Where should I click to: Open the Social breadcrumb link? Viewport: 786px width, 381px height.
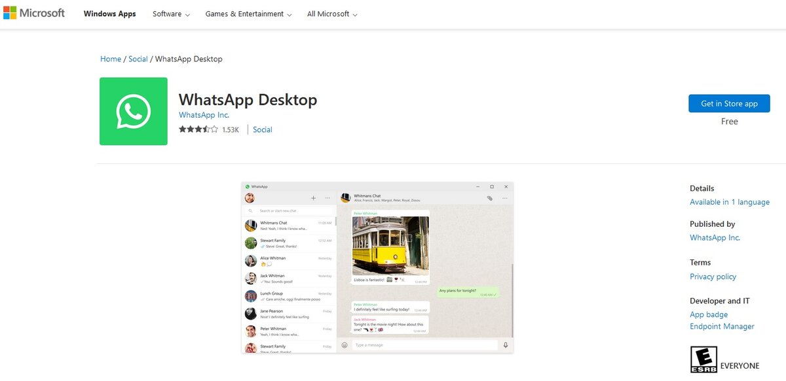point(138,59)
